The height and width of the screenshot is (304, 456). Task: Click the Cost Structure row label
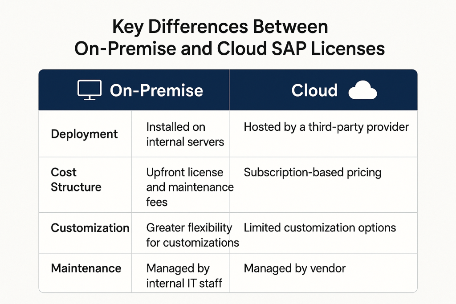click(76, 180)
